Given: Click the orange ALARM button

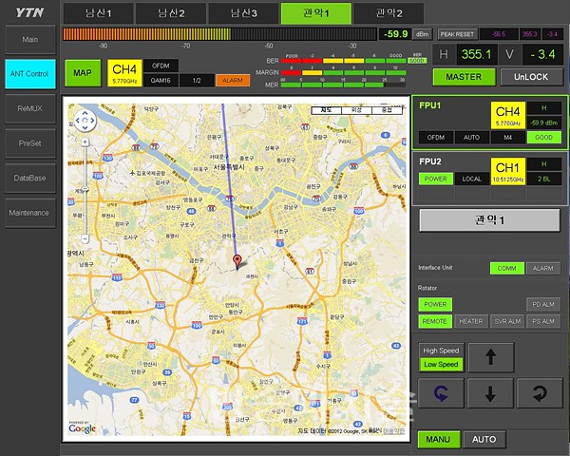Looking at the screenshot, I should 233,81.
